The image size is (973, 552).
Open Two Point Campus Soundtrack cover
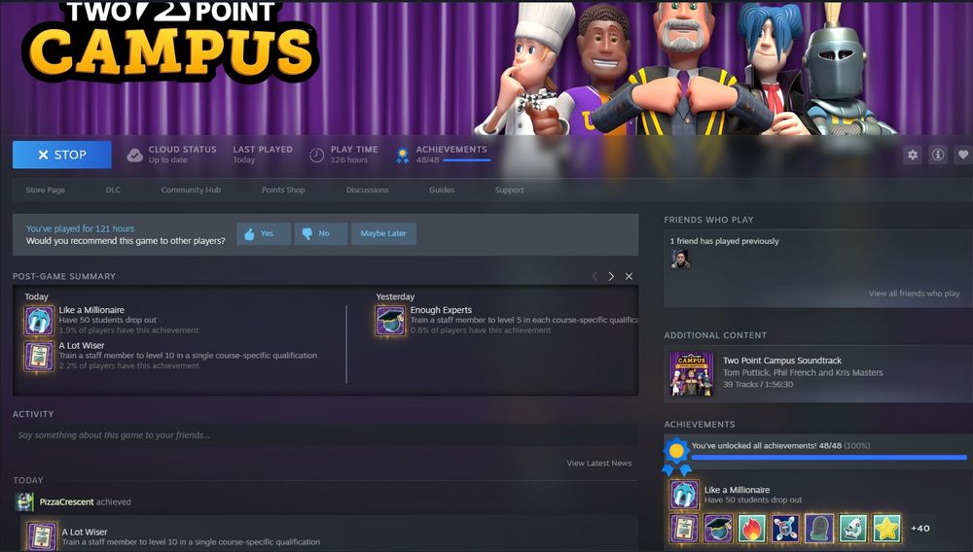[x=691, y=373]
